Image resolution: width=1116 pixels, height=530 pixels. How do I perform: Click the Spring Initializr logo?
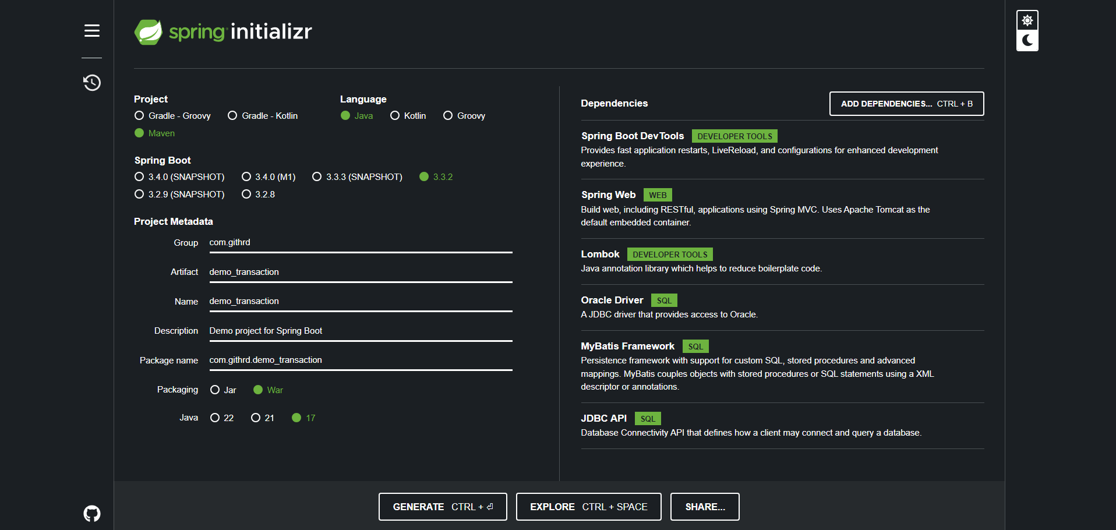click(223, 31)
